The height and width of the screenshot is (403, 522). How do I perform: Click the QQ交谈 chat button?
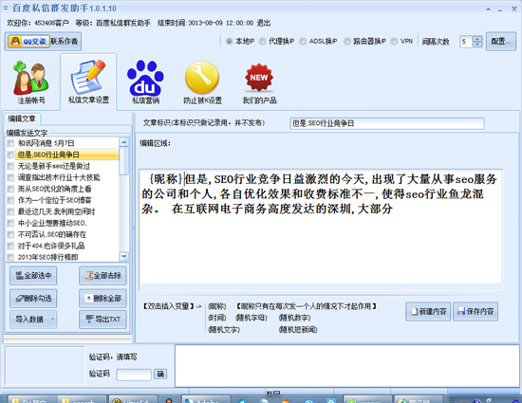pyautogui.click(x=28, y=41)
